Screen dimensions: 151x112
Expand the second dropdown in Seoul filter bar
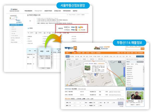click(x=42, y=33)
